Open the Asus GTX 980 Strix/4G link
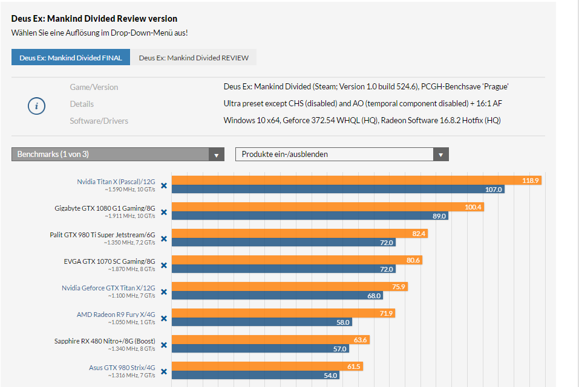 point(122,368)
